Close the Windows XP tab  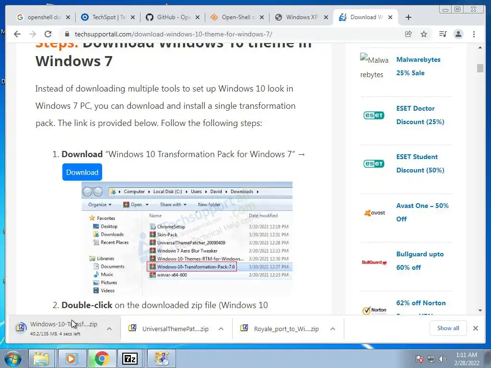326,18
